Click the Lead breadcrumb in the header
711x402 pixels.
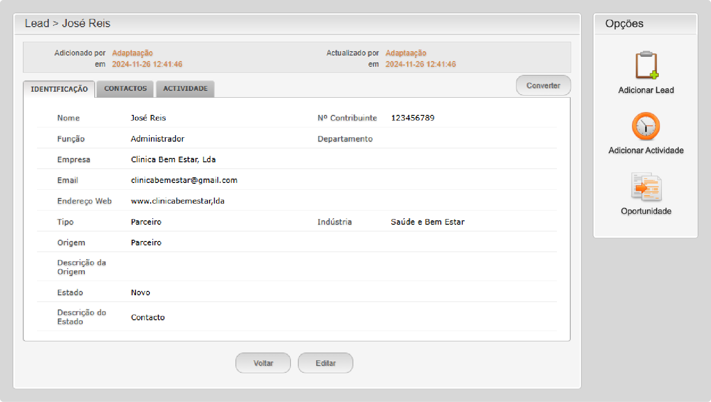click(37, 24)
